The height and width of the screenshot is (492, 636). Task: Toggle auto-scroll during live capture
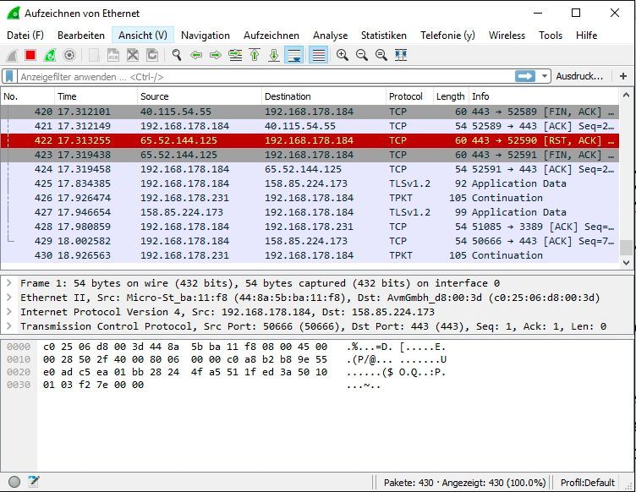point(294,55)
